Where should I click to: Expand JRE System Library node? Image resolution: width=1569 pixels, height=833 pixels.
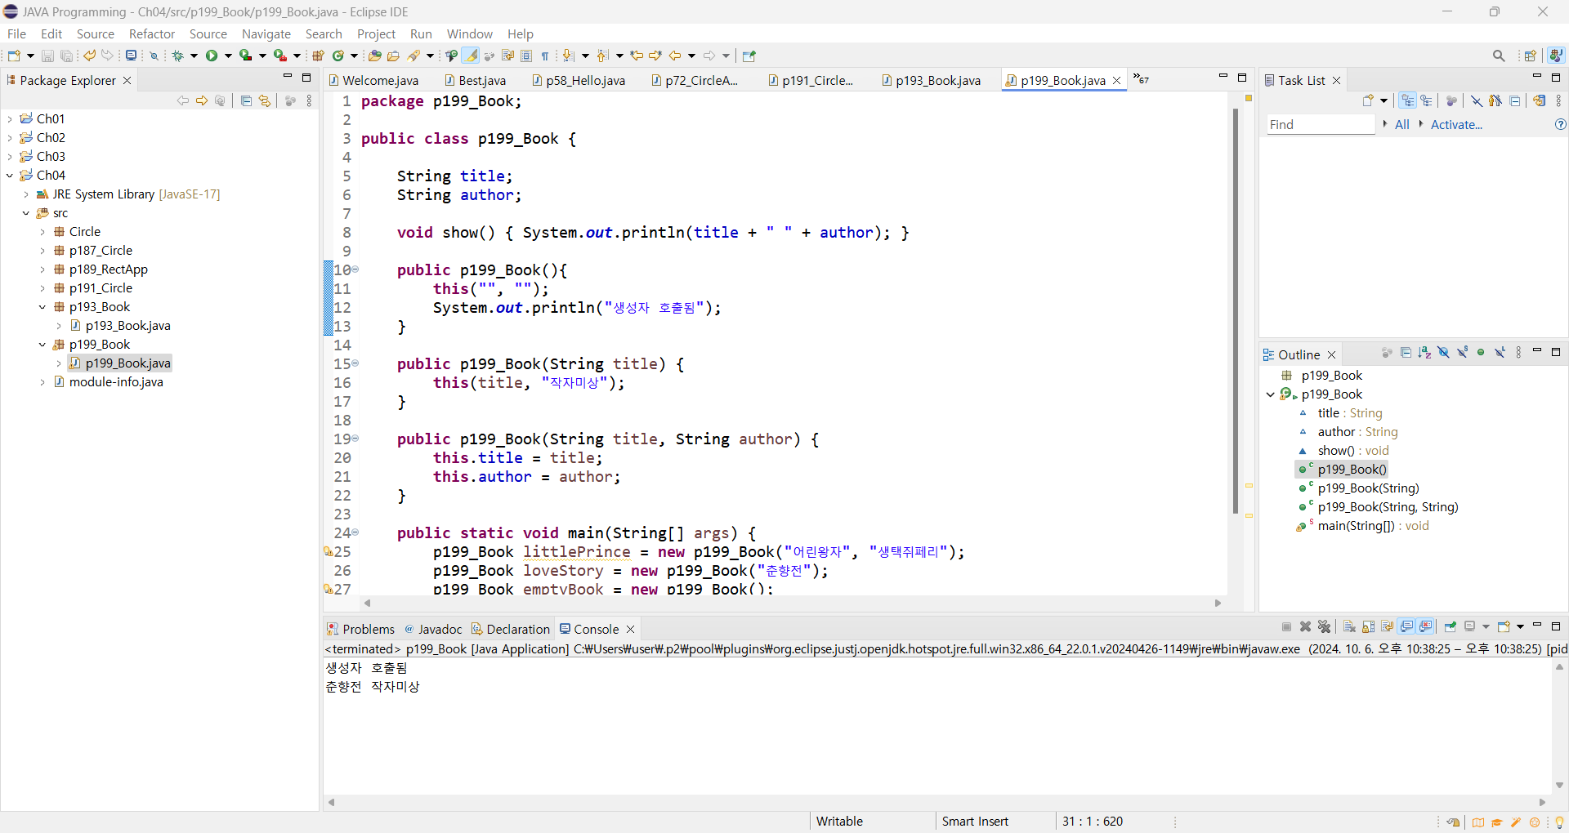point(26,194)
